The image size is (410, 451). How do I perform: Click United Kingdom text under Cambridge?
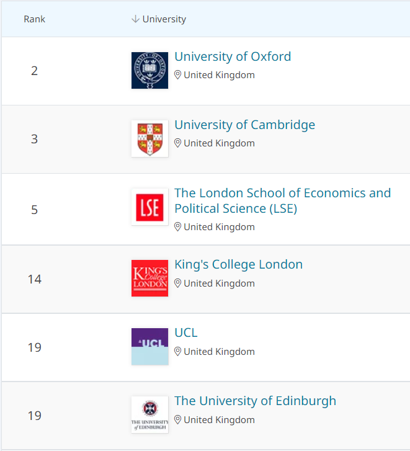(x=219, y=143)
